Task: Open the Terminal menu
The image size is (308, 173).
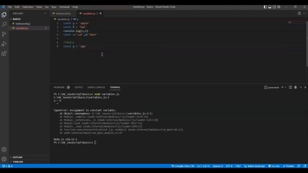Action: (x=64, y=7)
